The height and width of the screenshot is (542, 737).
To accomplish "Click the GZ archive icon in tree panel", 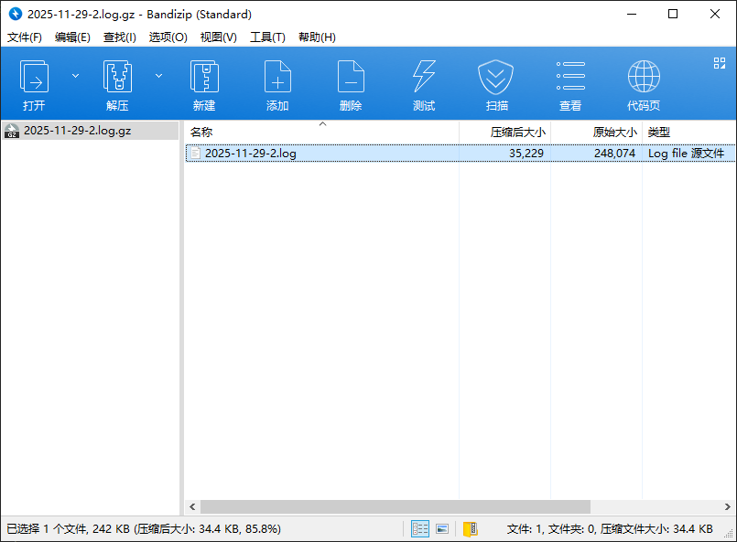I will coord(12,131).
